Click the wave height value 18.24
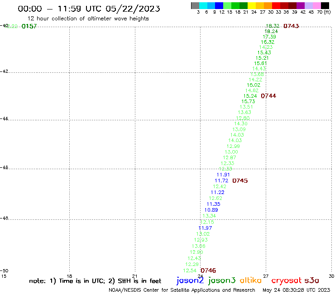The image size is (335, 294). pyautogui.click(x=271, y=31)
